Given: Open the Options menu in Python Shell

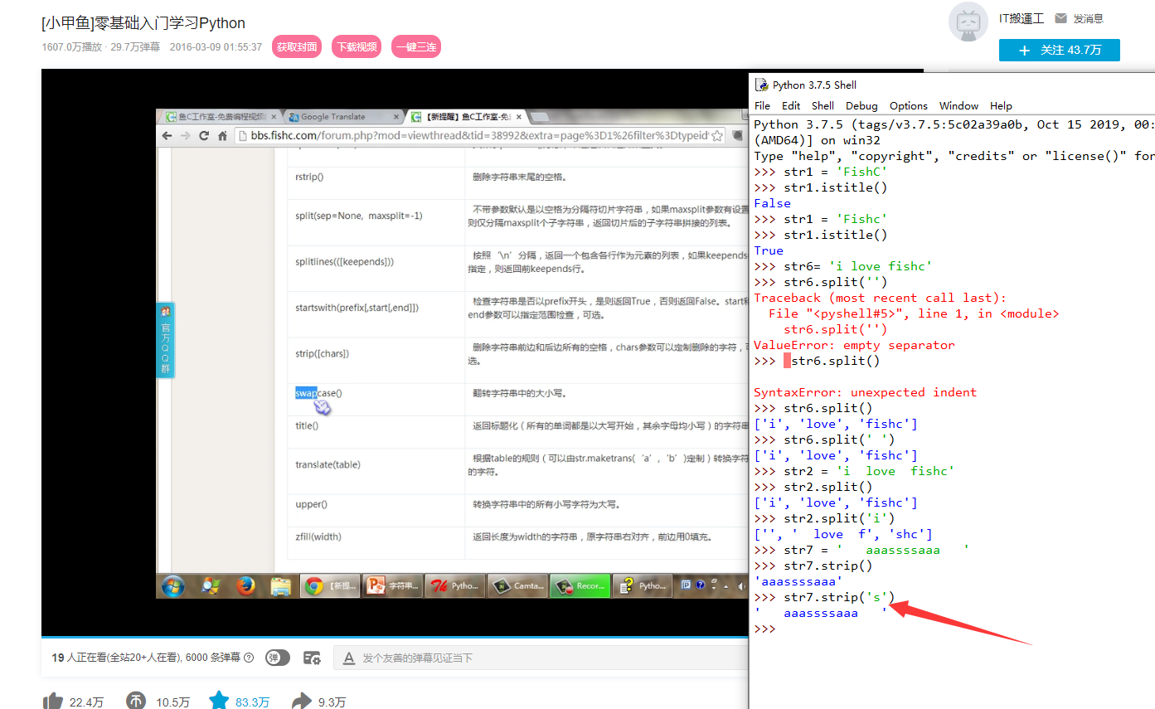Looking at the screenshot, I should (x=909, y=105).
